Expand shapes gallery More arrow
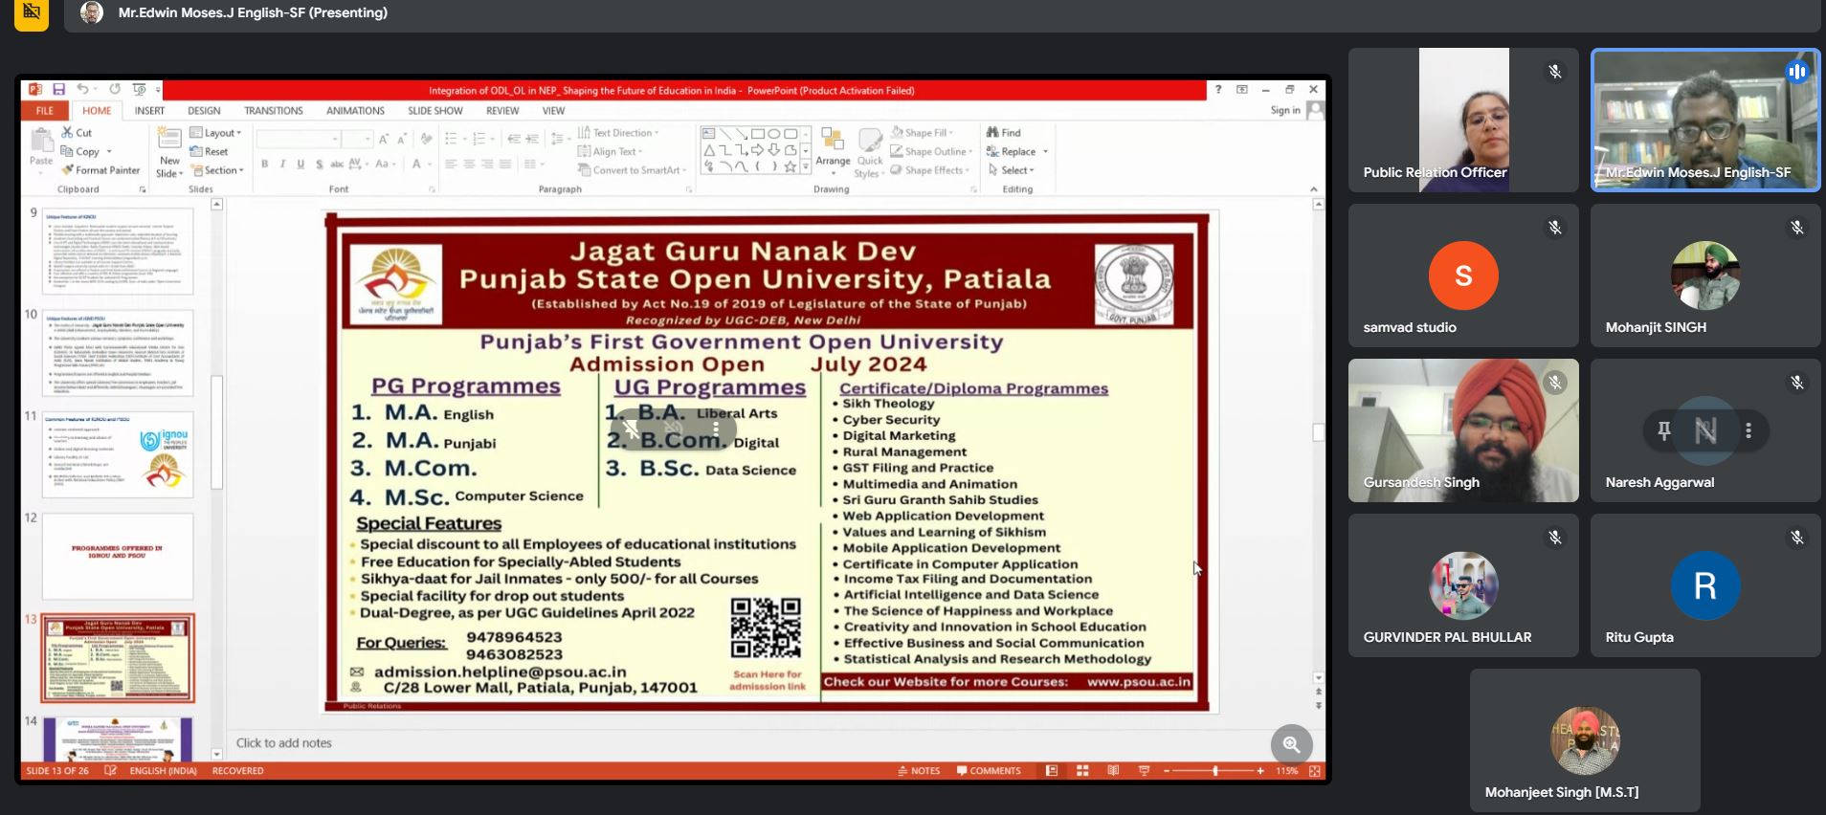The image size is (1826, 815). [806, 166]
